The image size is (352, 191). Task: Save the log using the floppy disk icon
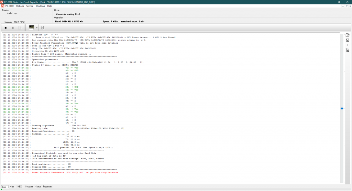point(348,40)
